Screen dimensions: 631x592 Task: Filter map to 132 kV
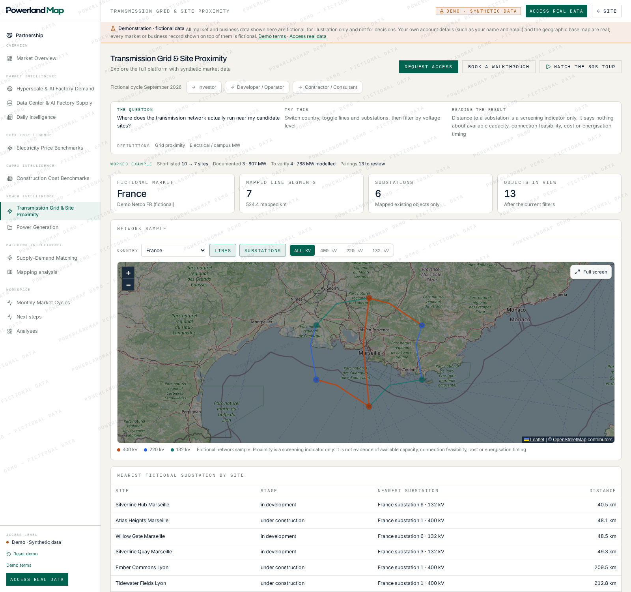[381, 251]
